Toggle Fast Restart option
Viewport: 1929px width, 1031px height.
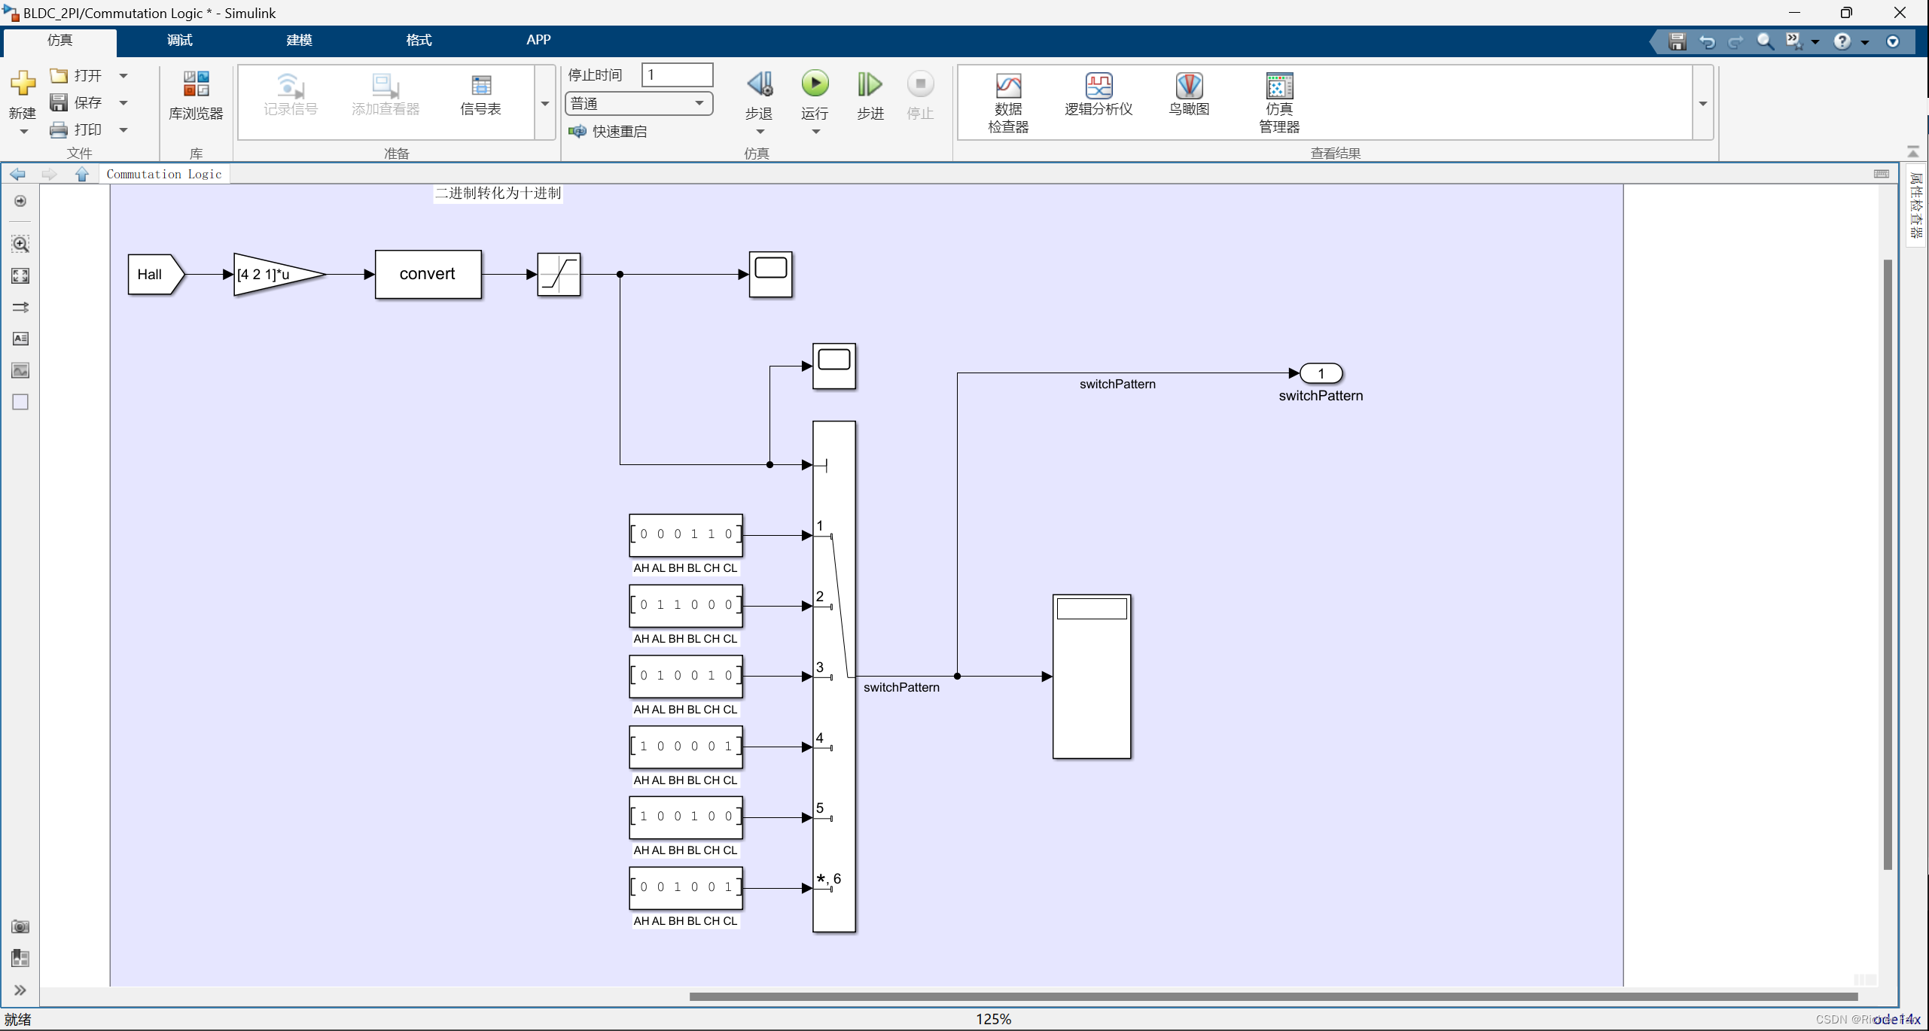click(x=608, y=132)
